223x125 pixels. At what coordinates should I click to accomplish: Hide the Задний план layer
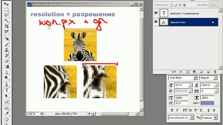pos(156,22)
